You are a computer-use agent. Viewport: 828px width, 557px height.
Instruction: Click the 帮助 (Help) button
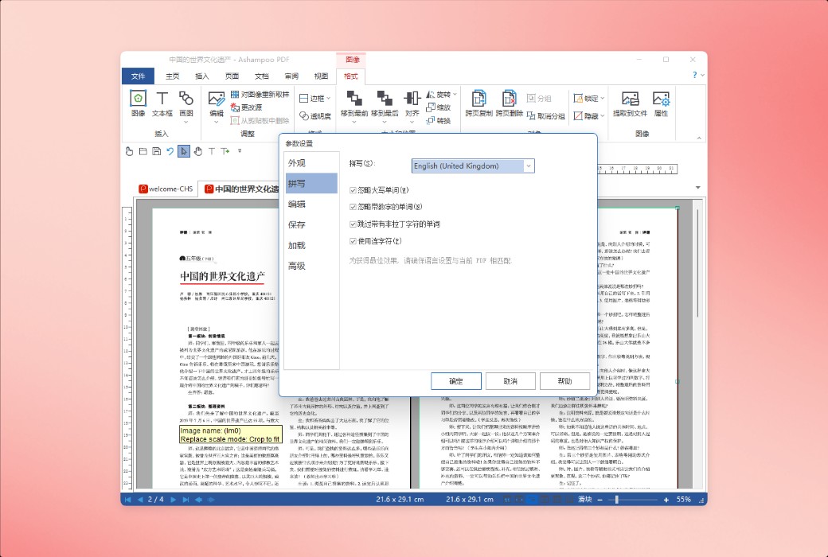tap(564, 380)
